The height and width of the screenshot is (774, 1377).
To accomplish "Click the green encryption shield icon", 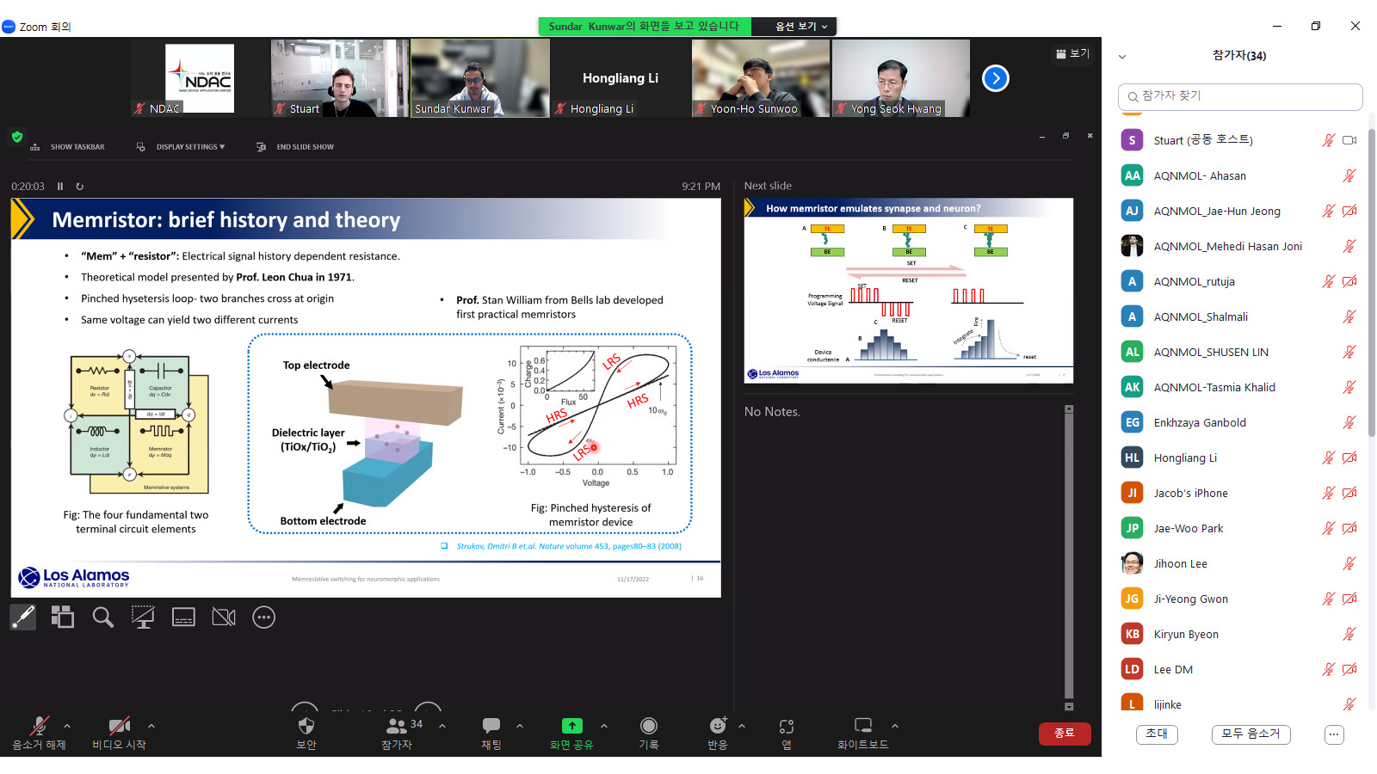I will click(x=16, y=137).
